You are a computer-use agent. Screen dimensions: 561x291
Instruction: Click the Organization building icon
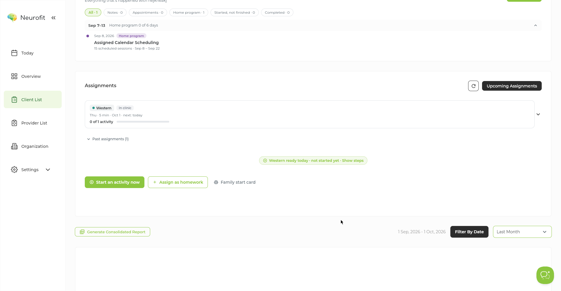click(14, 146)
